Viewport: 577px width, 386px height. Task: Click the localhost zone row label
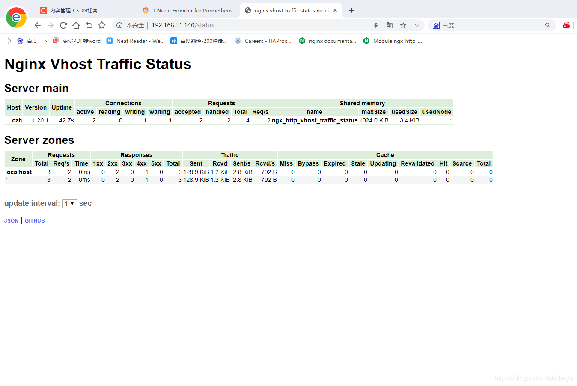18,172
